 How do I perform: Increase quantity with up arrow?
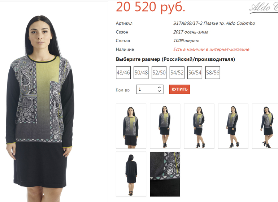[159, 87]
